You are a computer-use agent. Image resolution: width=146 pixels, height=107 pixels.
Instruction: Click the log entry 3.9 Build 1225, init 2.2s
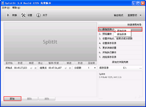coord(110,77)
